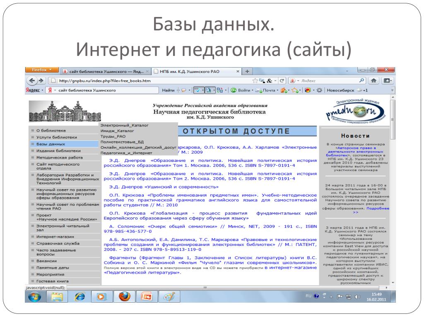Choose Онлайн_коллекция_Детский_досуг submenu item
The height and width of the screenshot is (318, 424).
click(138, 147)
